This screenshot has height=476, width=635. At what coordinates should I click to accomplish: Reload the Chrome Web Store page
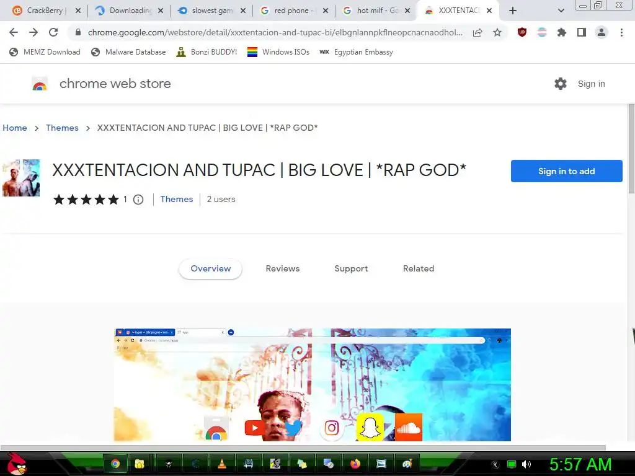53,32
